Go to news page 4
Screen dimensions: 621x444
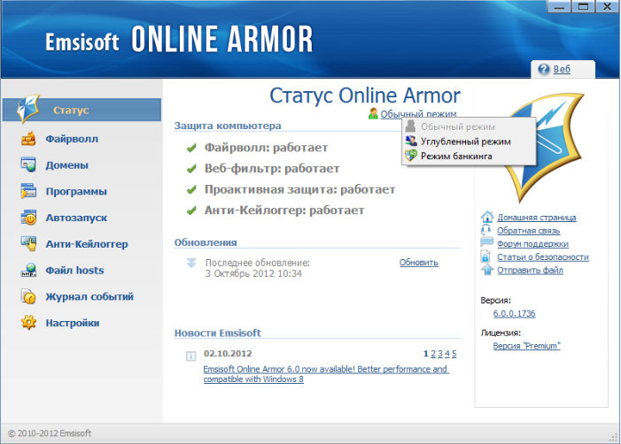coord(447,354)
